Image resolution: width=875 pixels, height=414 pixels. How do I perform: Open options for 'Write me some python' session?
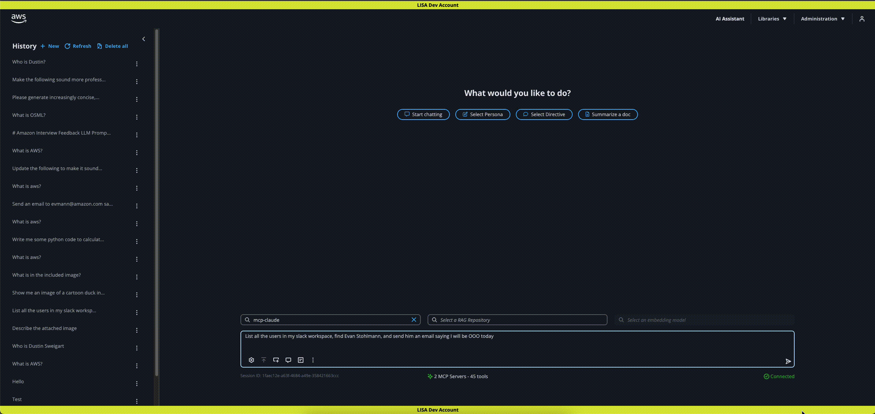[x=137, y=242]
